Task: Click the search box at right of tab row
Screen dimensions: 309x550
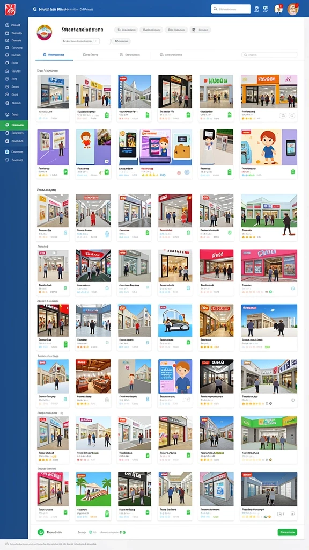Action: point(269,55)
